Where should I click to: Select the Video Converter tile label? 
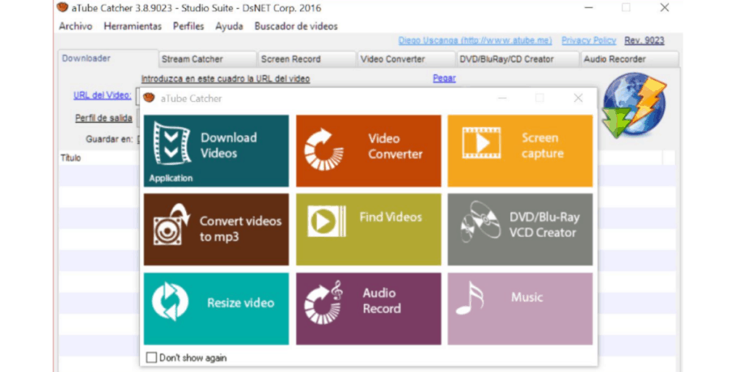[395, 146]
